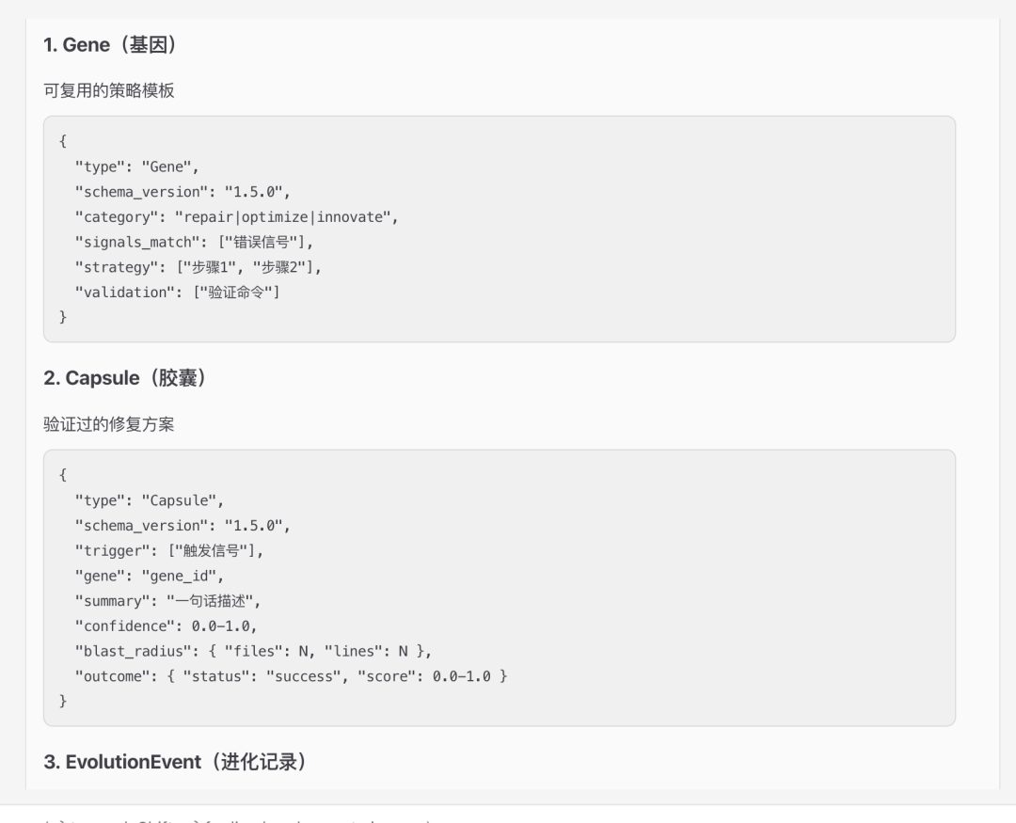1016x823 pixels.
Task: Click the "type": "Gene" code line
Action: 136,166
